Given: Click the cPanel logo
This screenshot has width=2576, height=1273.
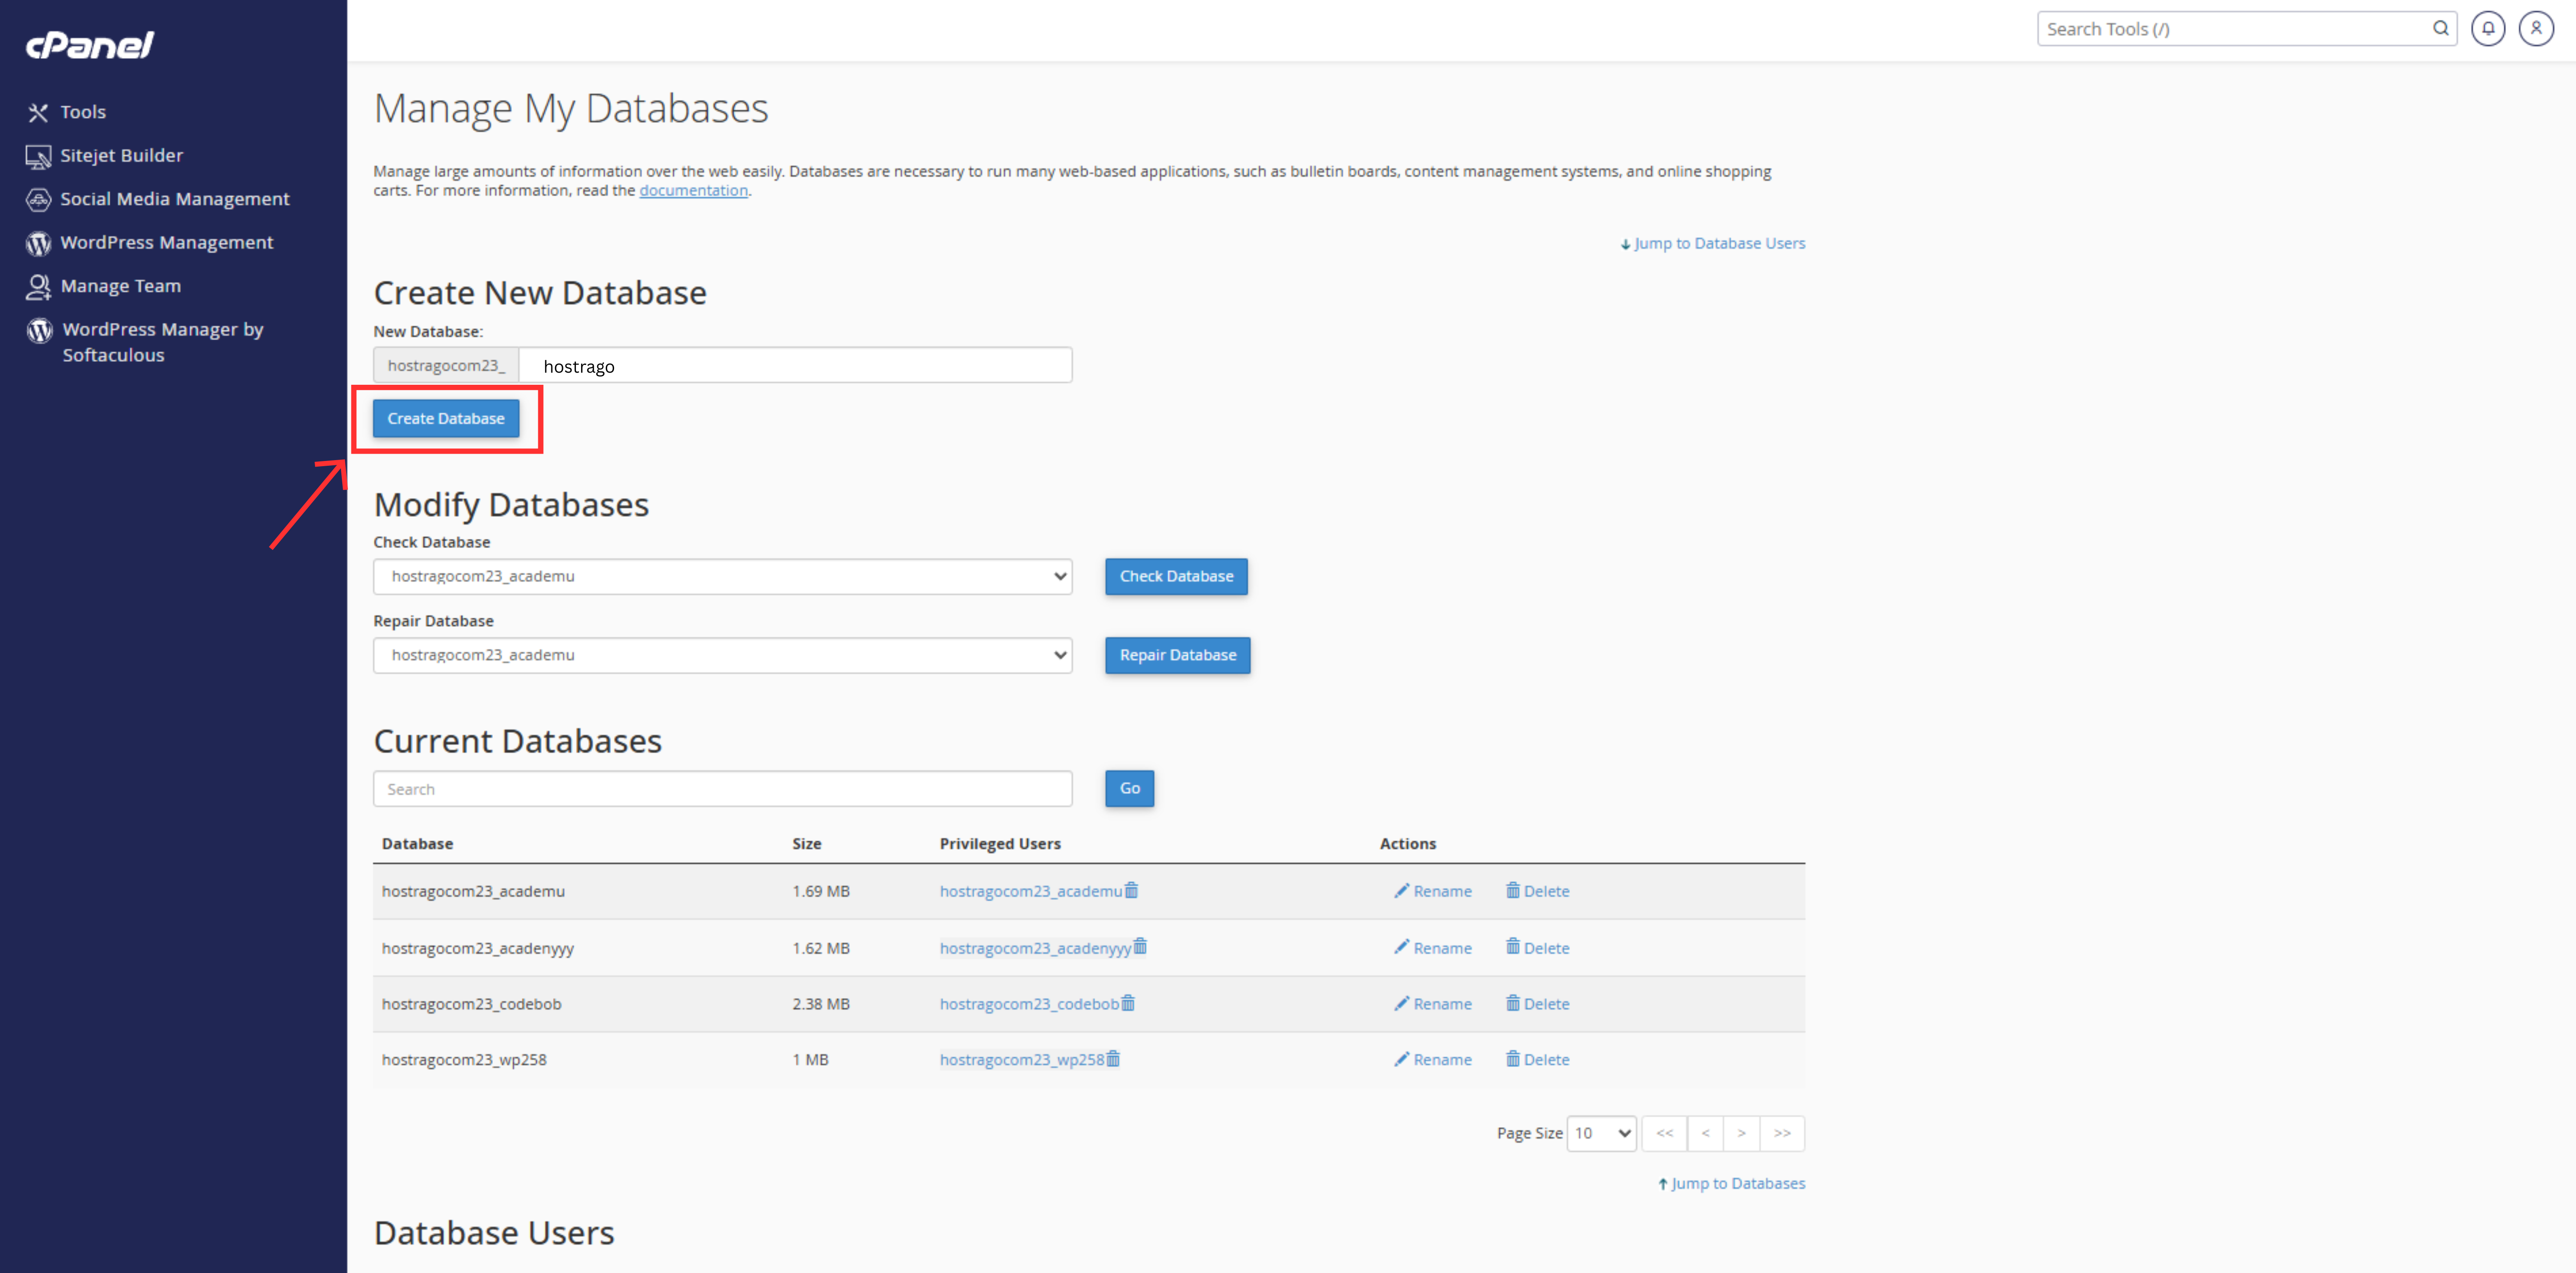Looking at the screenshot, I should 89,45.
